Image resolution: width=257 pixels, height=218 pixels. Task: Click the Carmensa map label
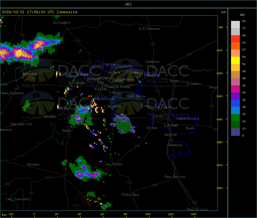(175, 145)
